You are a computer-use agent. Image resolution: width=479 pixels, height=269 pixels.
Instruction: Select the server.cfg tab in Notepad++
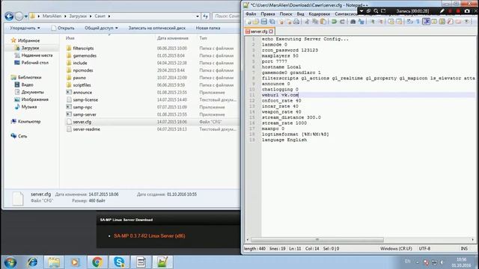point(259,31)
